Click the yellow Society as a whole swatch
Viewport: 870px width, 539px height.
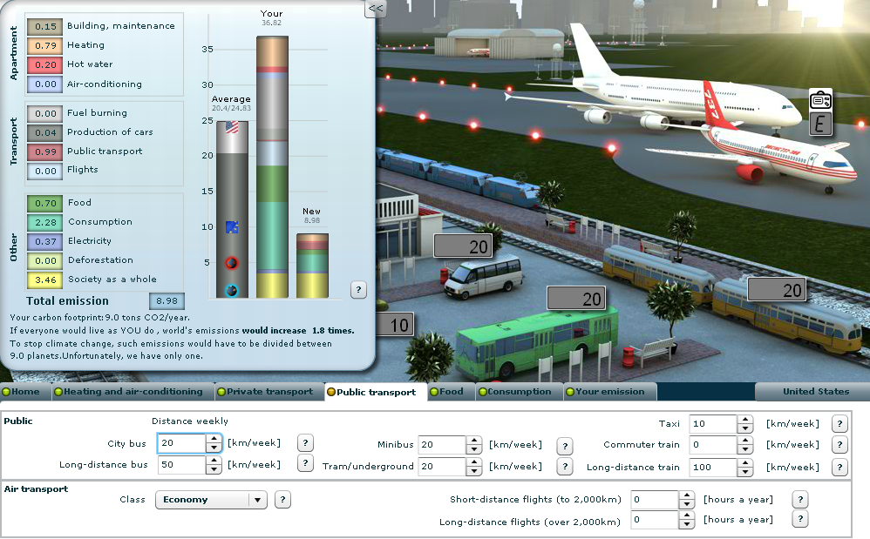(43, 280)
